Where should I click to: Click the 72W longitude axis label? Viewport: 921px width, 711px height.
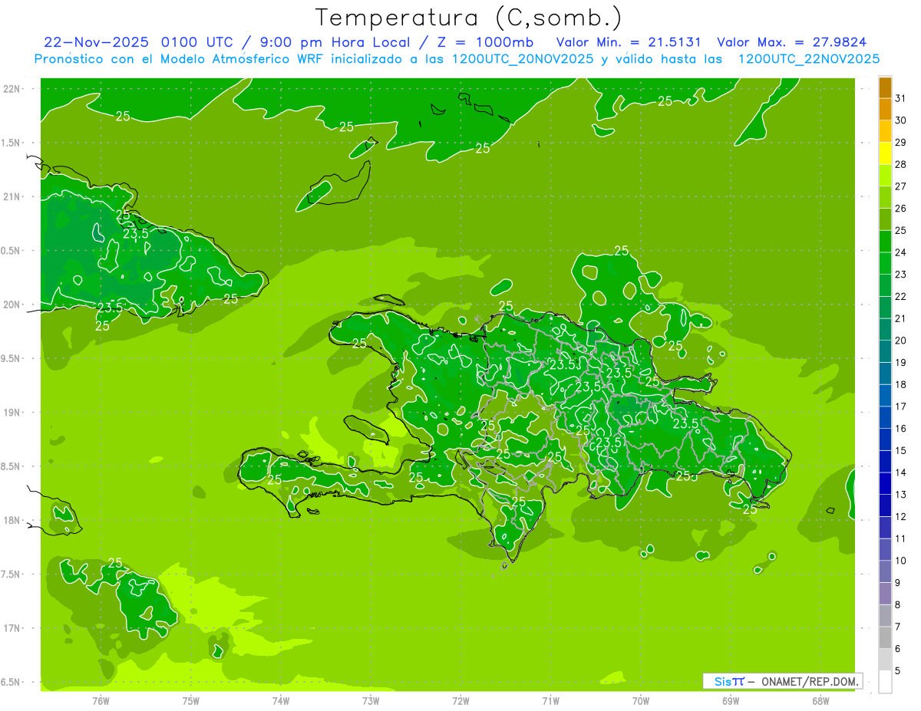coord(460,700)
